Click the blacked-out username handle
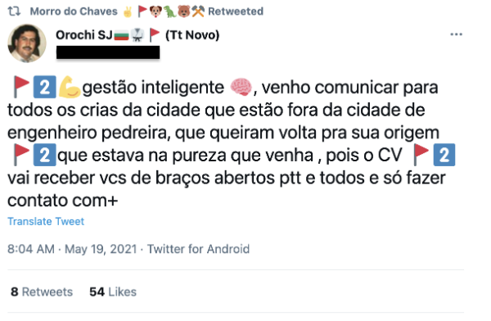 108,52
